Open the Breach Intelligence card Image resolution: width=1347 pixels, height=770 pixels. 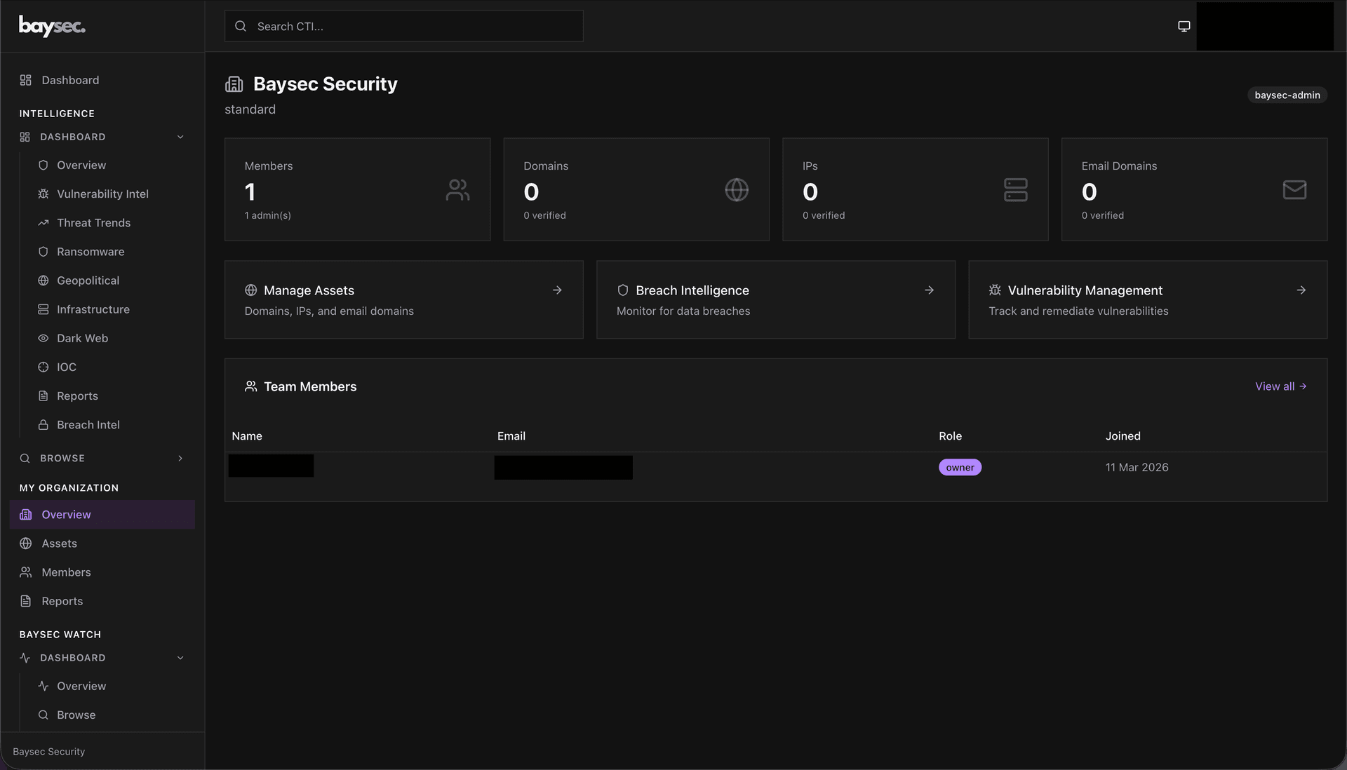(x=775, y=300)
